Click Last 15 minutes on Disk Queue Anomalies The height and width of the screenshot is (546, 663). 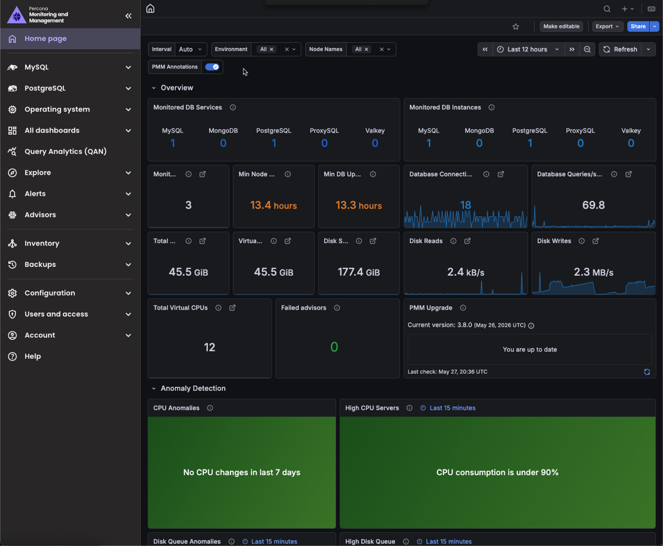click(270, 542)
